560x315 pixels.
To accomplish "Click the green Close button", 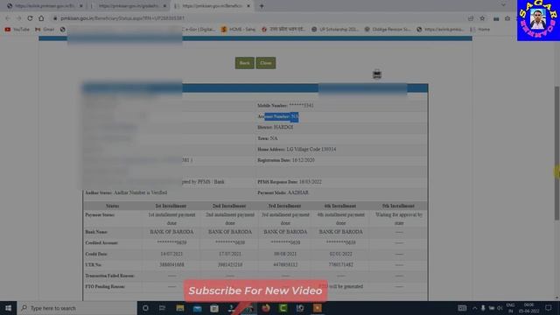I will [266, 63].
